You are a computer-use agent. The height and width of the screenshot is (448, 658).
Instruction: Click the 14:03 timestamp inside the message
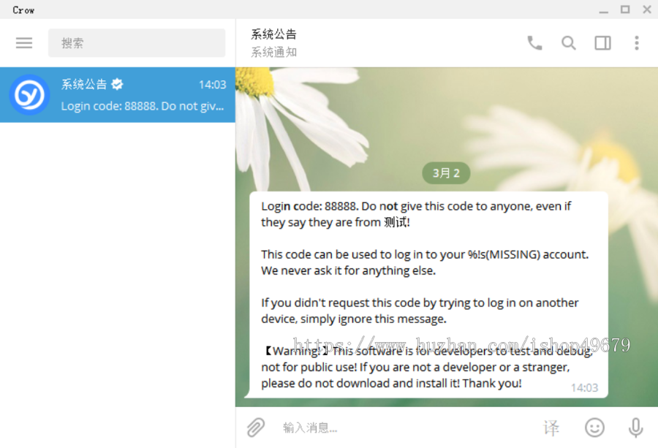(x=584, y=387)
